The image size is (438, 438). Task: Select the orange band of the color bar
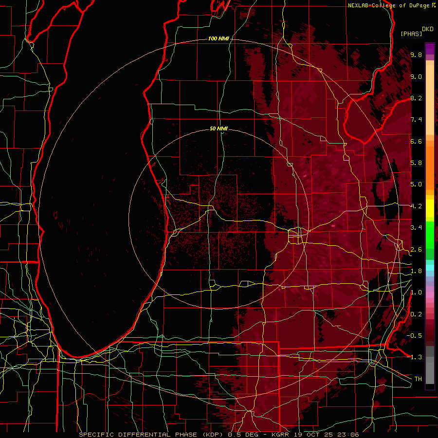point(430,167)
